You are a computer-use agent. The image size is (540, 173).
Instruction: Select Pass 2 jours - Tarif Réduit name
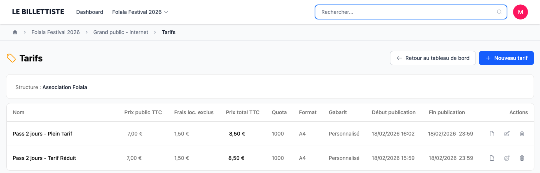(44, 158)
